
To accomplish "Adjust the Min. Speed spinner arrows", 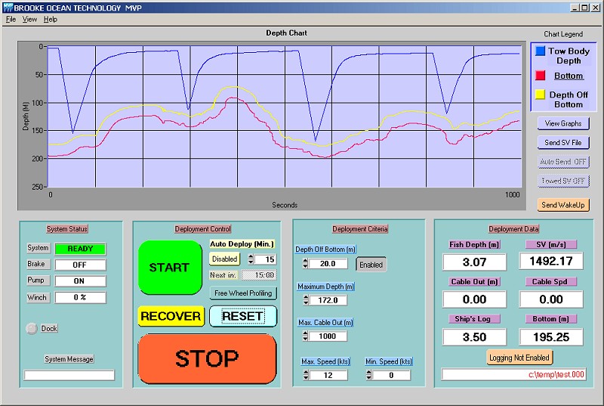I will tap(370, 375).
